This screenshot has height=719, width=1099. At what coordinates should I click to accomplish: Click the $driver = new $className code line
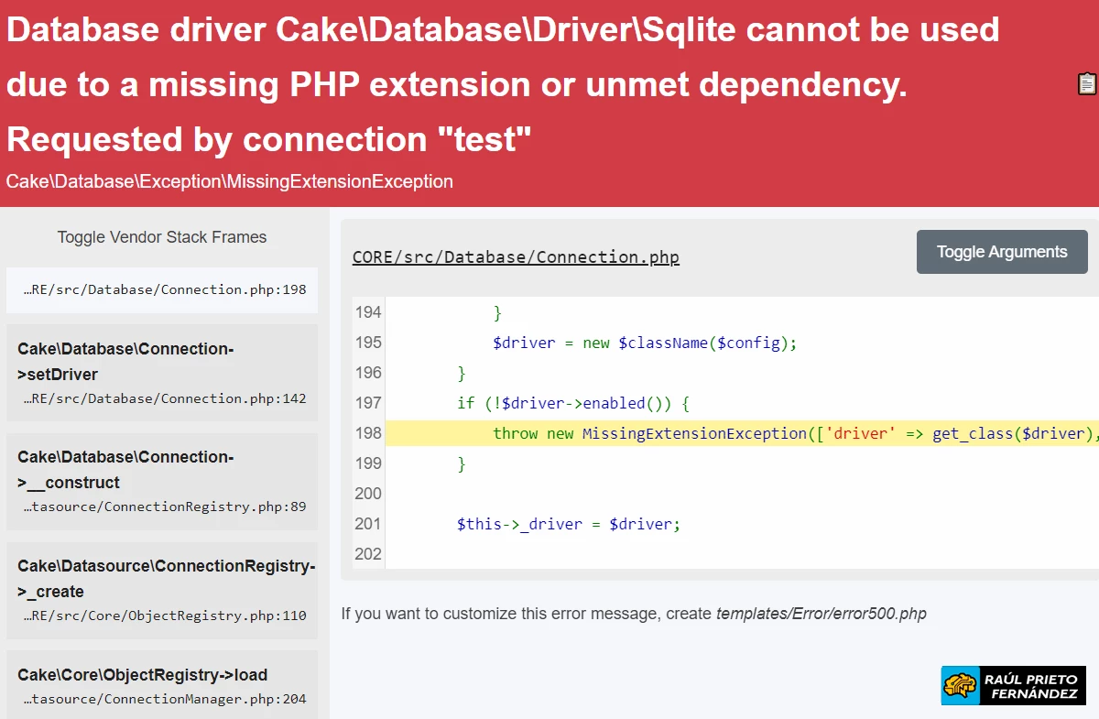(645, 343)
